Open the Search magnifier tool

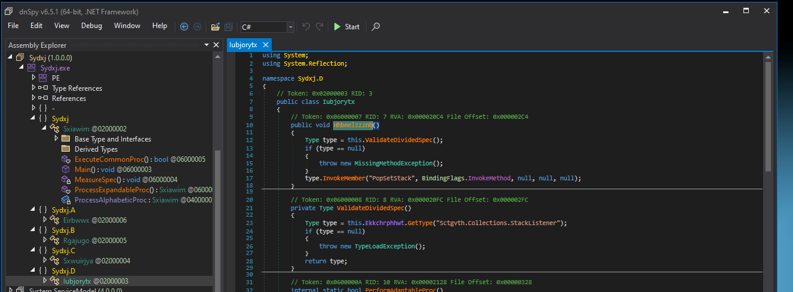[x=376, y=26]
